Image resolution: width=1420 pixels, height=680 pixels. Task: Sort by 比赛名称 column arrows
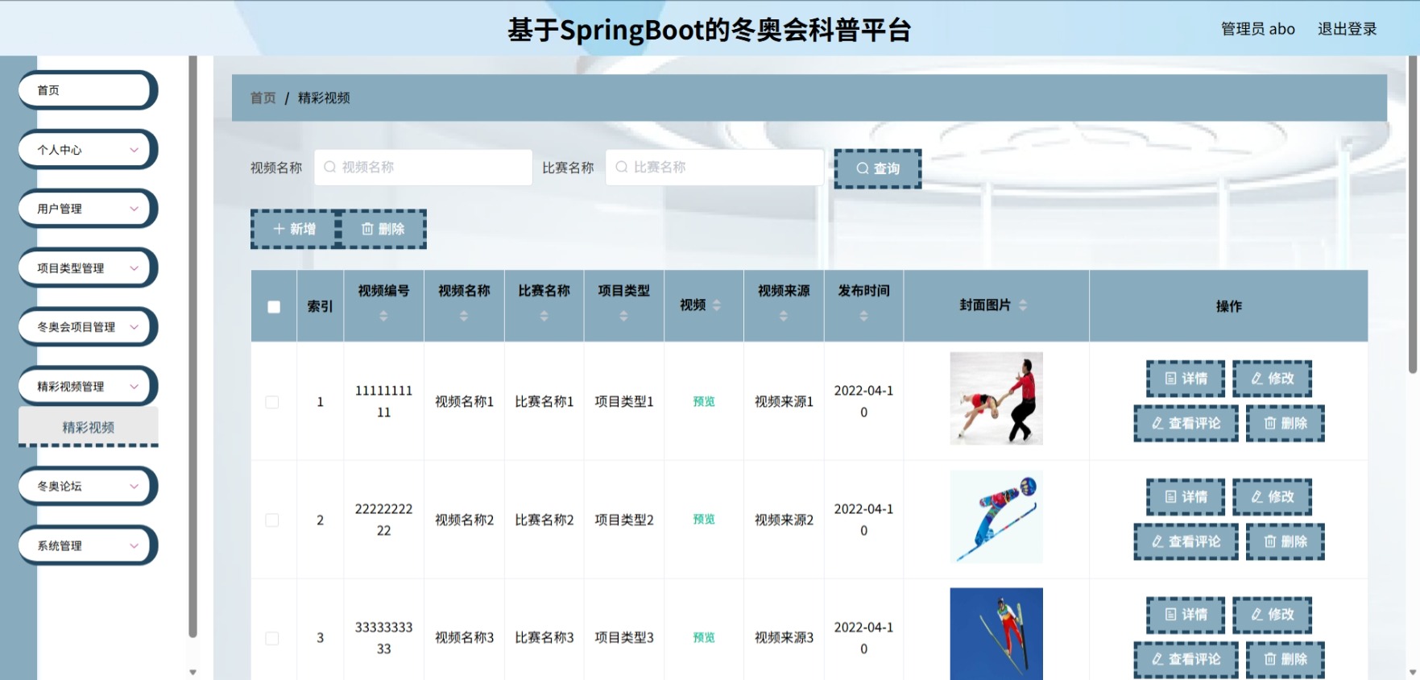[544, 317]
